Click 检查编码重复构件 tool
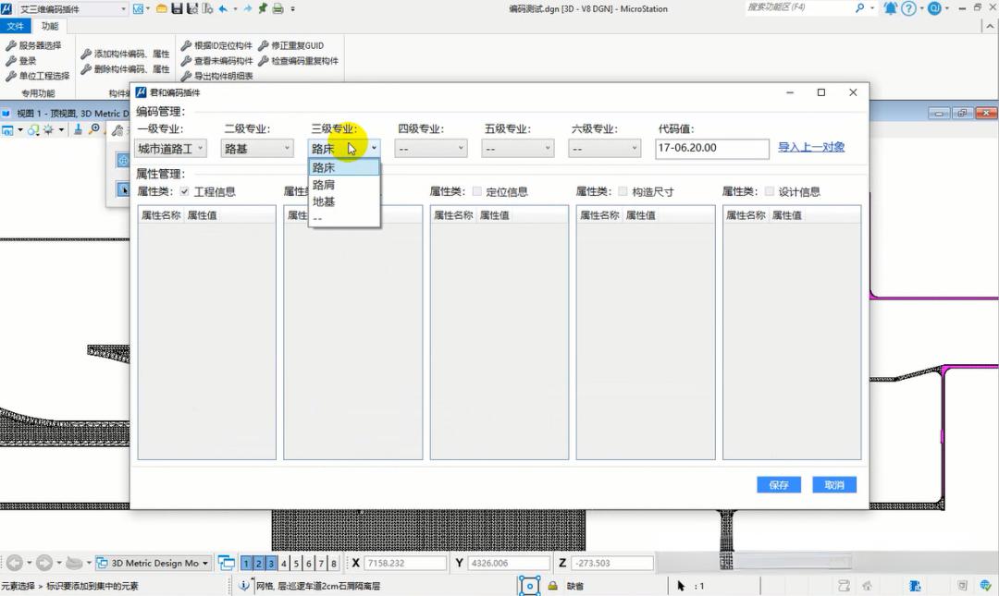The width and height of the screenshot is (999, 596). coord(298,61)
